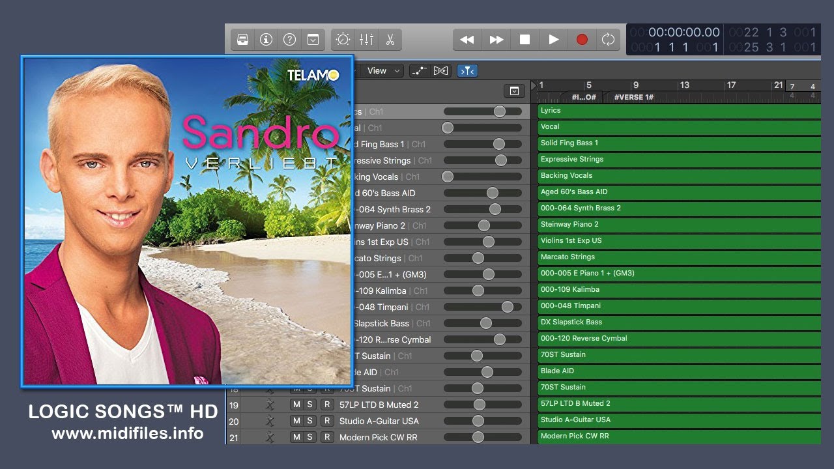Record-enable track 20 Studio A-Guitar USA
This screenshot has height=469, width=834.
327,421
